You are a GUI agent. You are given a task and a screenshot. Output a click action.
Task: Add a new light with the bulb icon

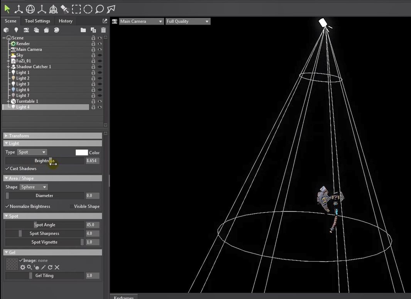[x=16, y=30]
